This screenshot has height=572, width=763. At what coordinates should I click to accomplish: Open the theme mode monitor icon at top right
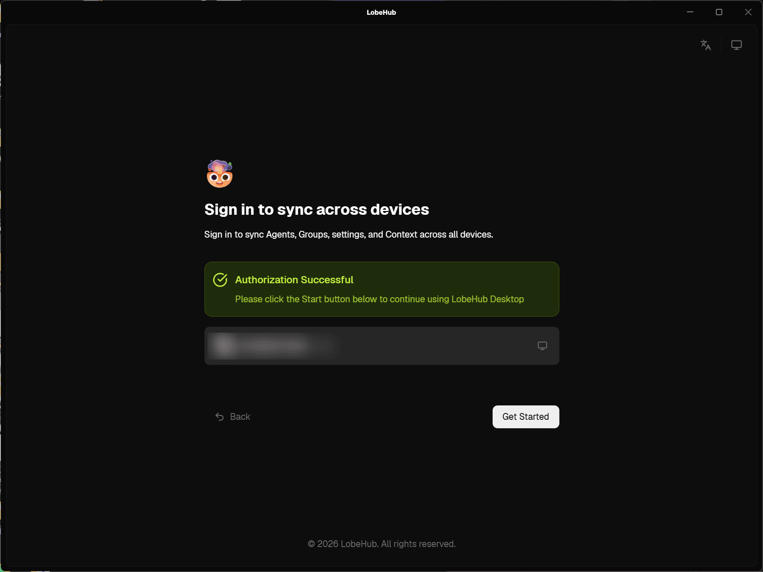point(736,45)
